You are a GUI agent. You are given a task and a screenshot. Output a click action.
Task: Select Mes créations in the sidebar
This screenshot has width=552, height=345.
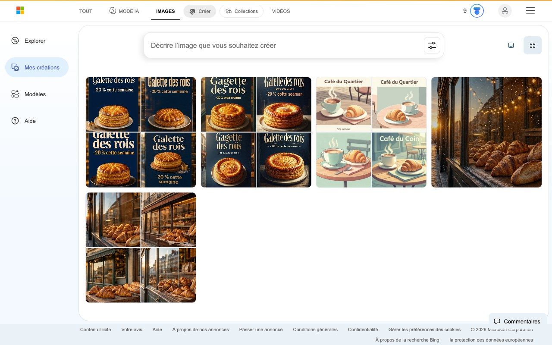click(x=37, y=67)
